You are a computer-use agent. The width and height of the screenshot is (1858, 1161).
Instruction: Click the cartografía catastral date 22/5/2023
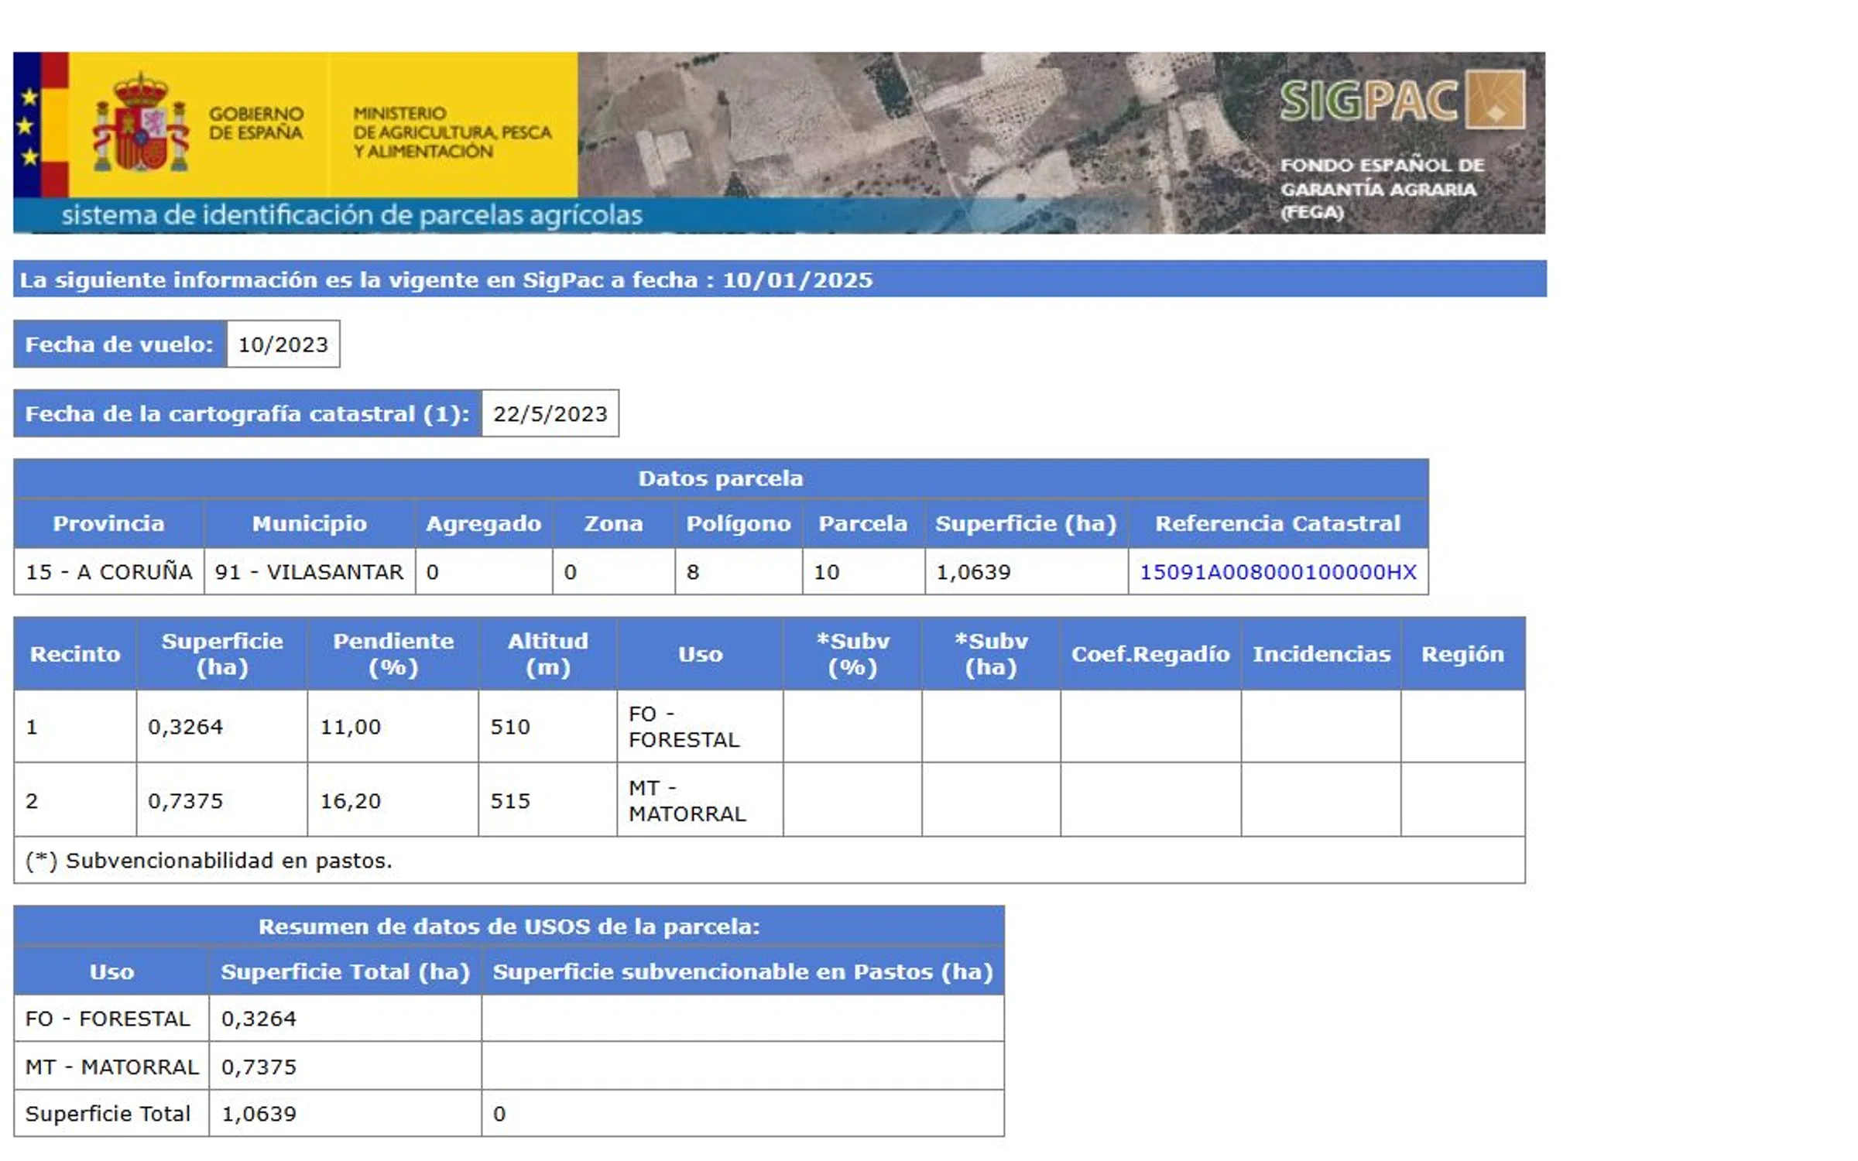[550, 414]
